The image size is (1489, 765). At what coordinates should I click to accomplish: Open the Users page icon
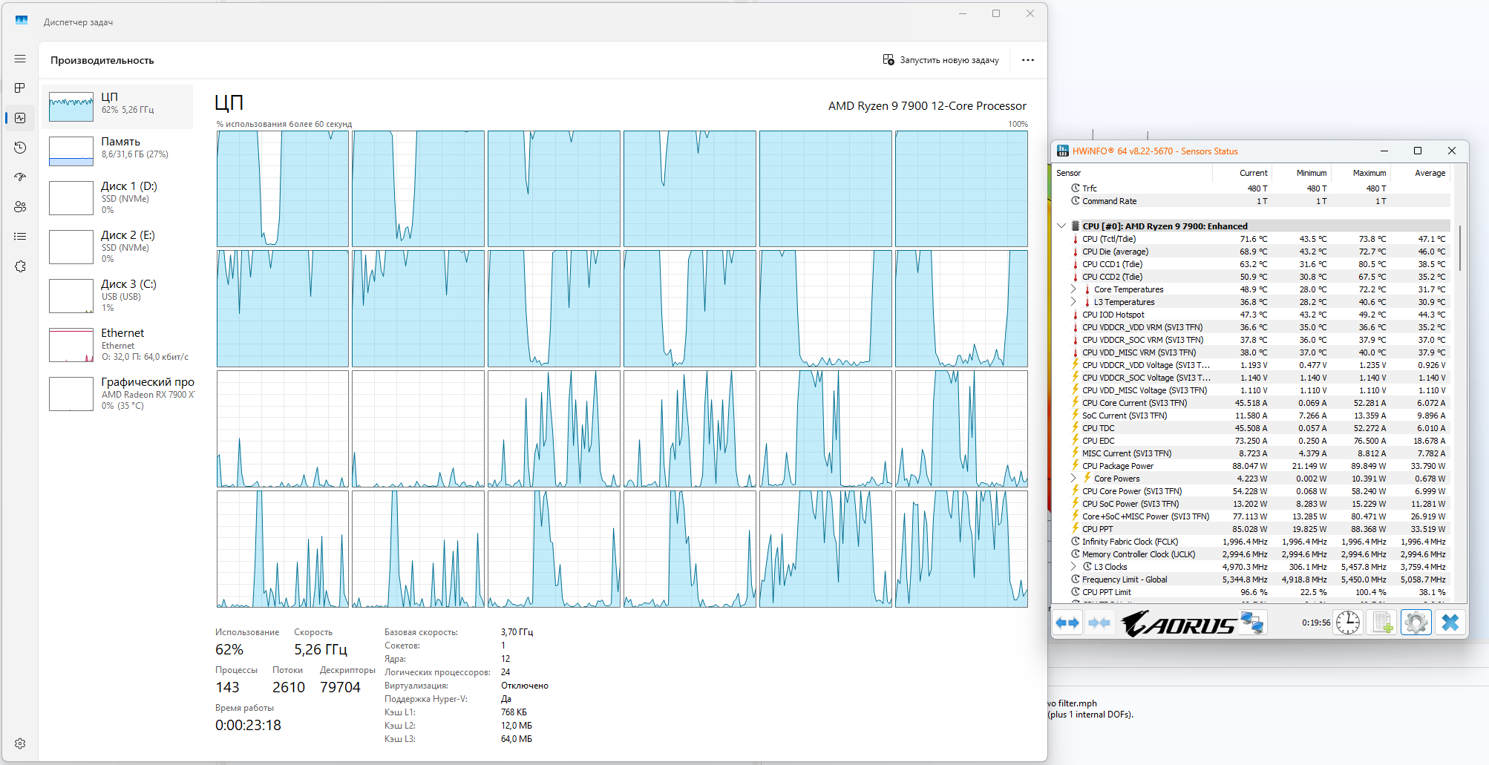coord(20,207)
